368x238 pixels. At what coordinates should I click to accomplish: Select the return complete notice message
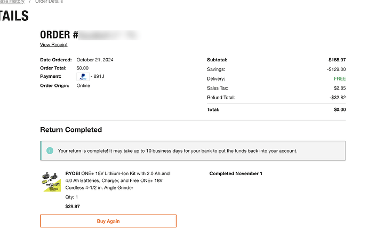coord(178,150)
